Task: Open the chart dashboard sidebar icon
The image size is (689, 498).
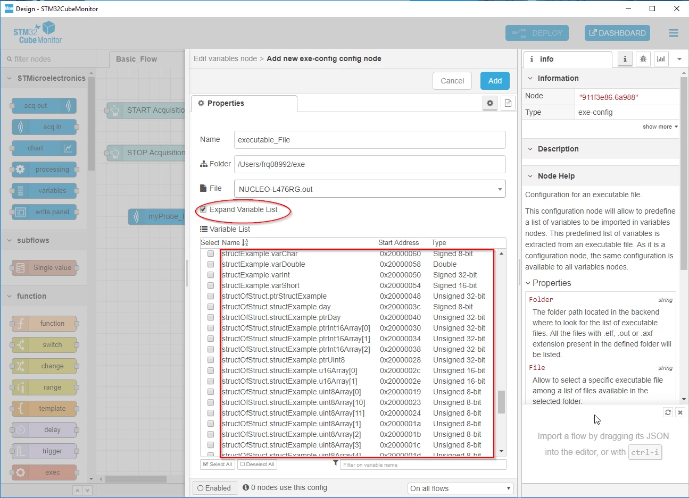Action: [661, 59]
